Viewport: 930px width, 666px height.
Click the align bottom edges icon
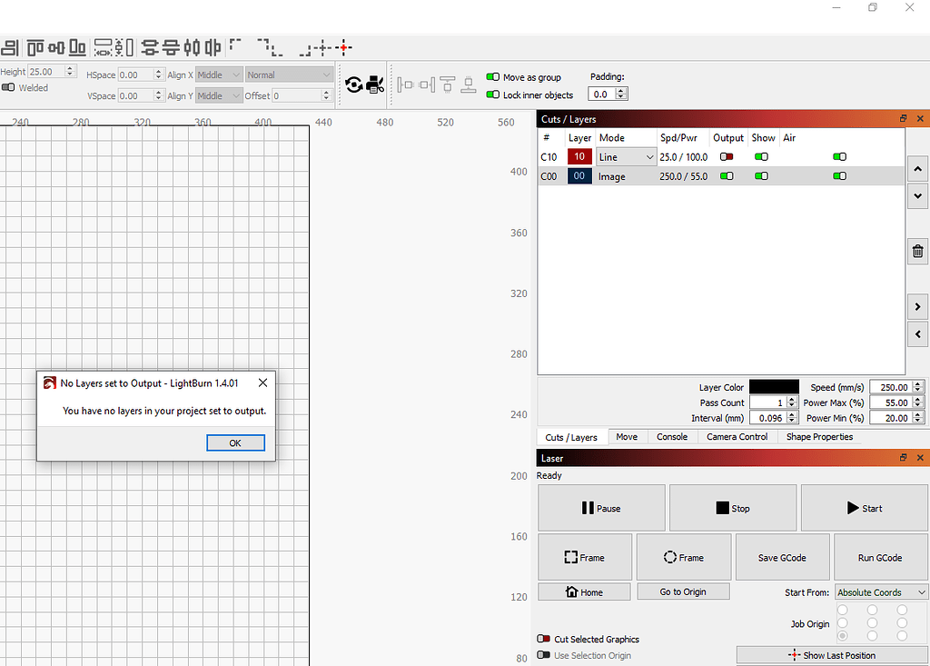[78, 47]
